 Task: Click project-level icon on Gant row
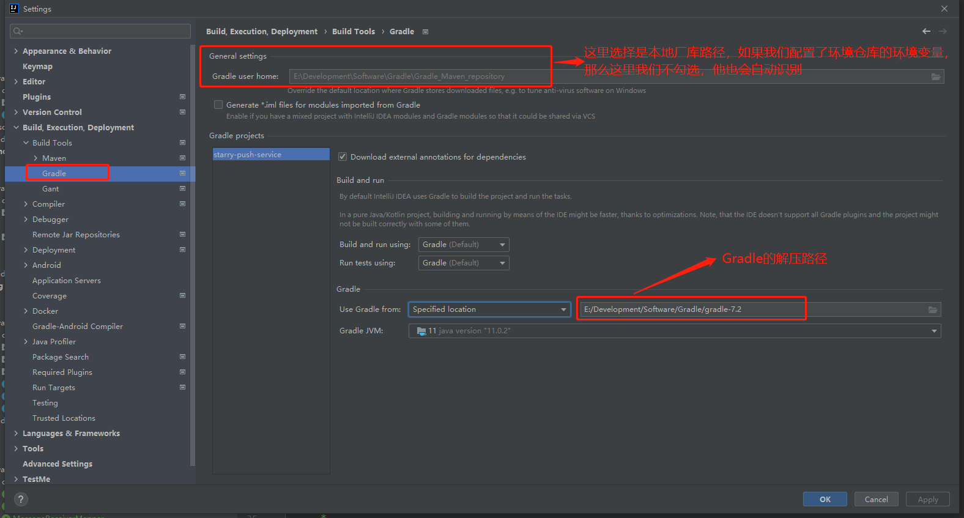coord(182,188)
